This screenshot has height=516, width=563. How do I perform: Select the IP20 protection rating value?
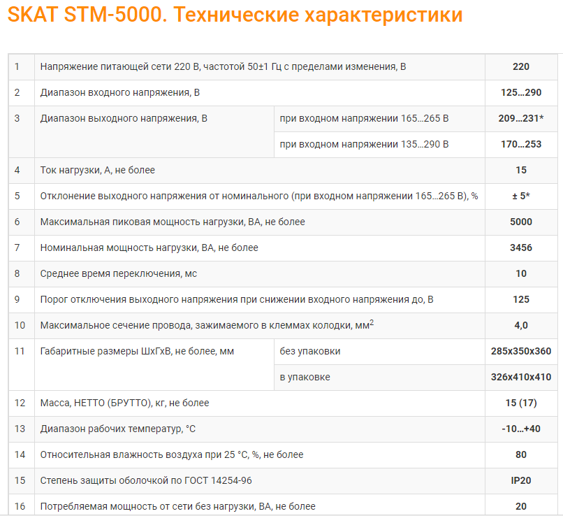coord(520,480)
